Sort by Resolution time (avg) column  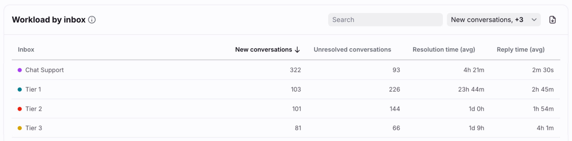pyautogui.click(x=444, y=50)
